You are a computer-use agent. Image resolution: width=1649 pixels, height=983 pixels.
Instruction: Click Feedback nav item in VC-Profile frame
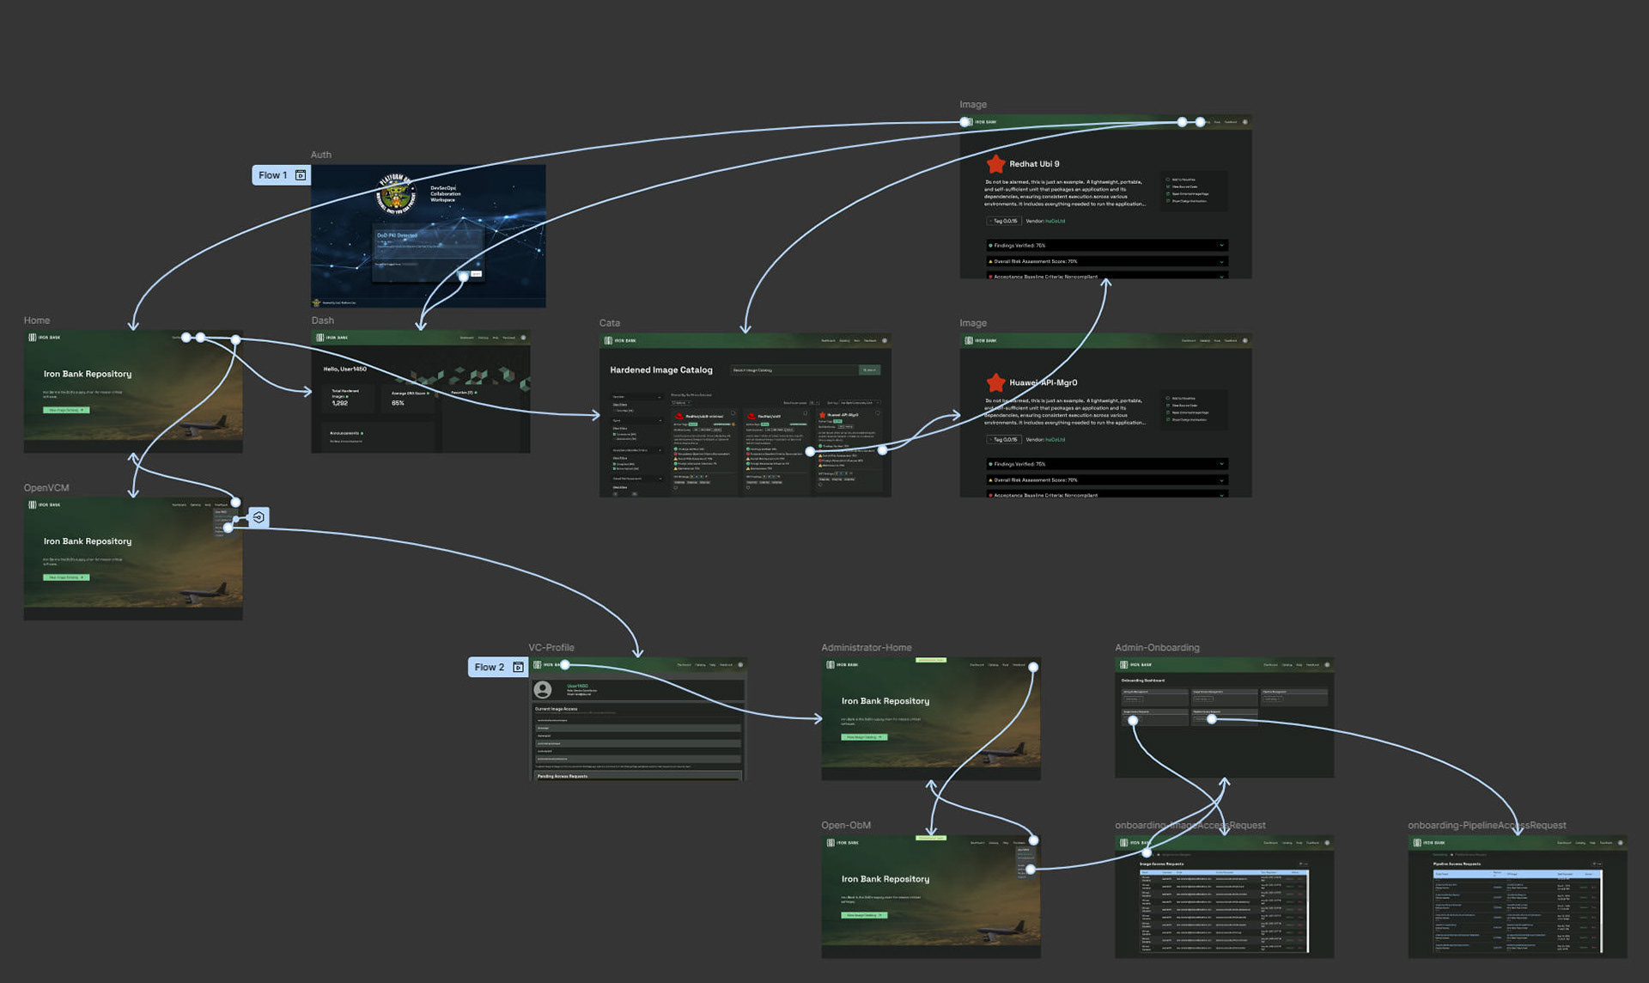727,665
